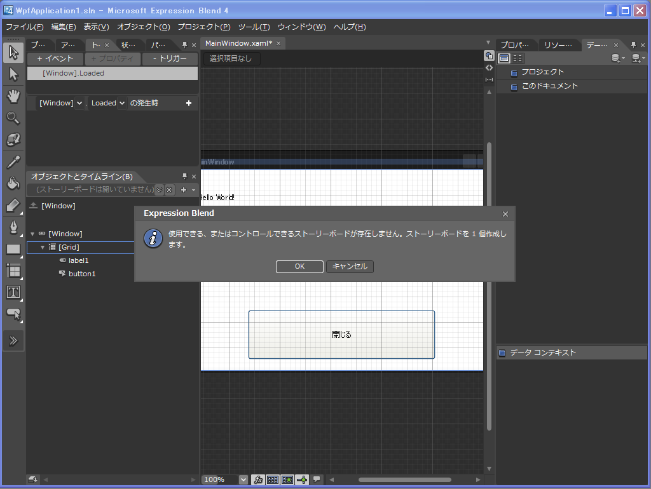
Task: Select the Eyedropper tool
Action: (13, 162)
